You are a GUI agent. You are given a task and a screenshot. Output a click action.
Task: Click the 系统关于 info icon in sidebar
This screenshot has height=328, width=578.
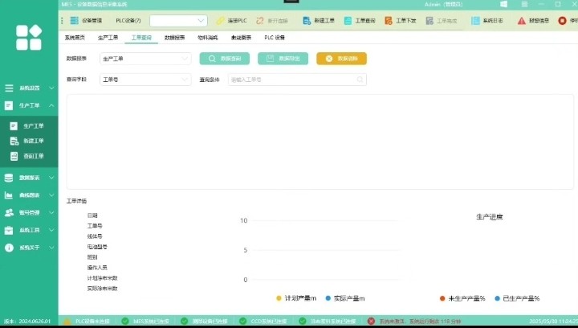click(9, 248)
